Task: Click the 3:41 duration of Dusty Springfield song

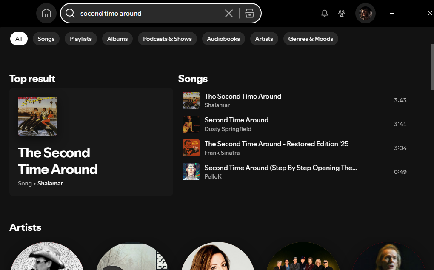Action: 400,124
